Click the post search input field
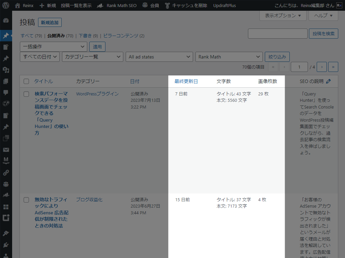This screenshot has width=345, height=258. coord(278,34)
